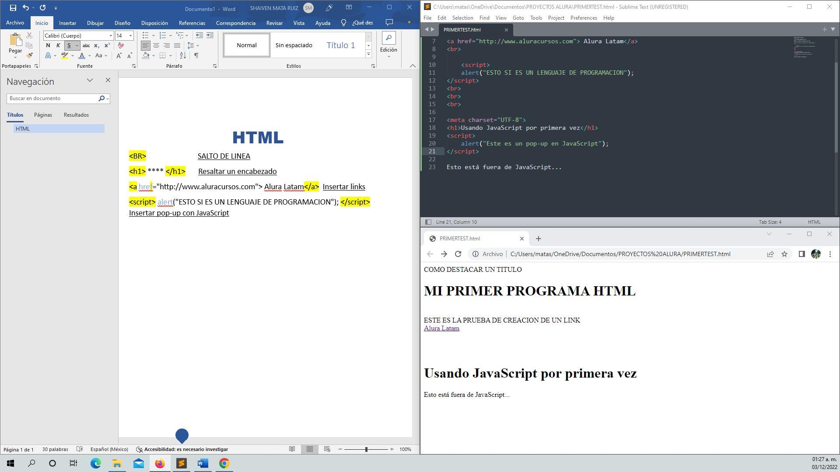Open a new tab in Chrome
This screenshot has width=840, height=472.
[x=539, y=239]
